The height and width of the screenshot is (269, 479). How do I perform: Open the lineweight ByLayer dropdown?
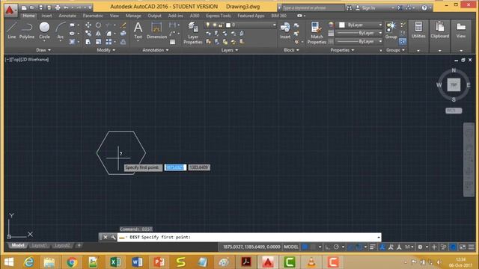click(x=359, y=33)
